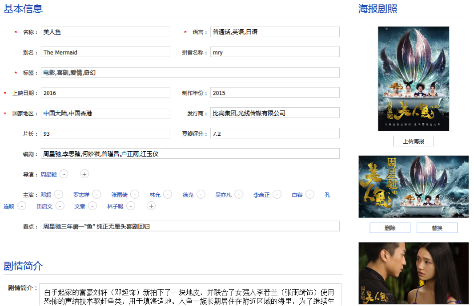474x306 pixels.
Task: Remove actor 张雨绮 with minus icon
Action: (x=135, y=195)
